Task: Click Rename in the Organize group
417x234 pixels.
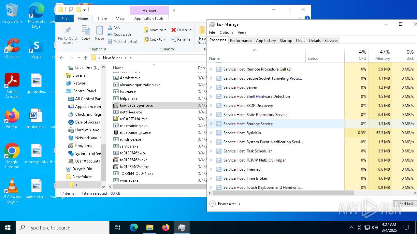Action: coord(181,39)
